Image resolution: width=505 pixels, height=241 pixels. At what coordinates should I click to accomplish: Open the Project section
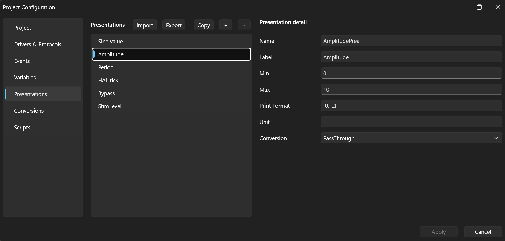[43, 28]
